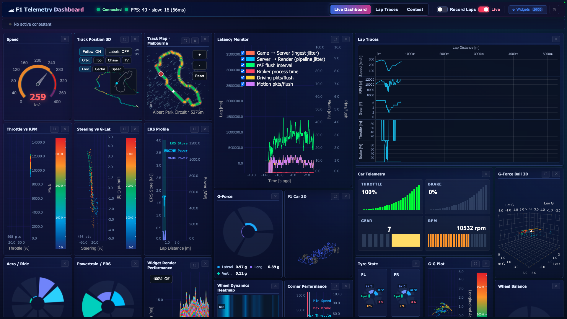Viewport: 567px width, 319px height.
Task: Toggle the 100%: Off button
Action: pos(161,279)
